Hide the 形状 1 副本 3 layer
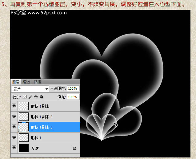Image resolution: width=196 pixels, height=159 pixels. [14, 127]
